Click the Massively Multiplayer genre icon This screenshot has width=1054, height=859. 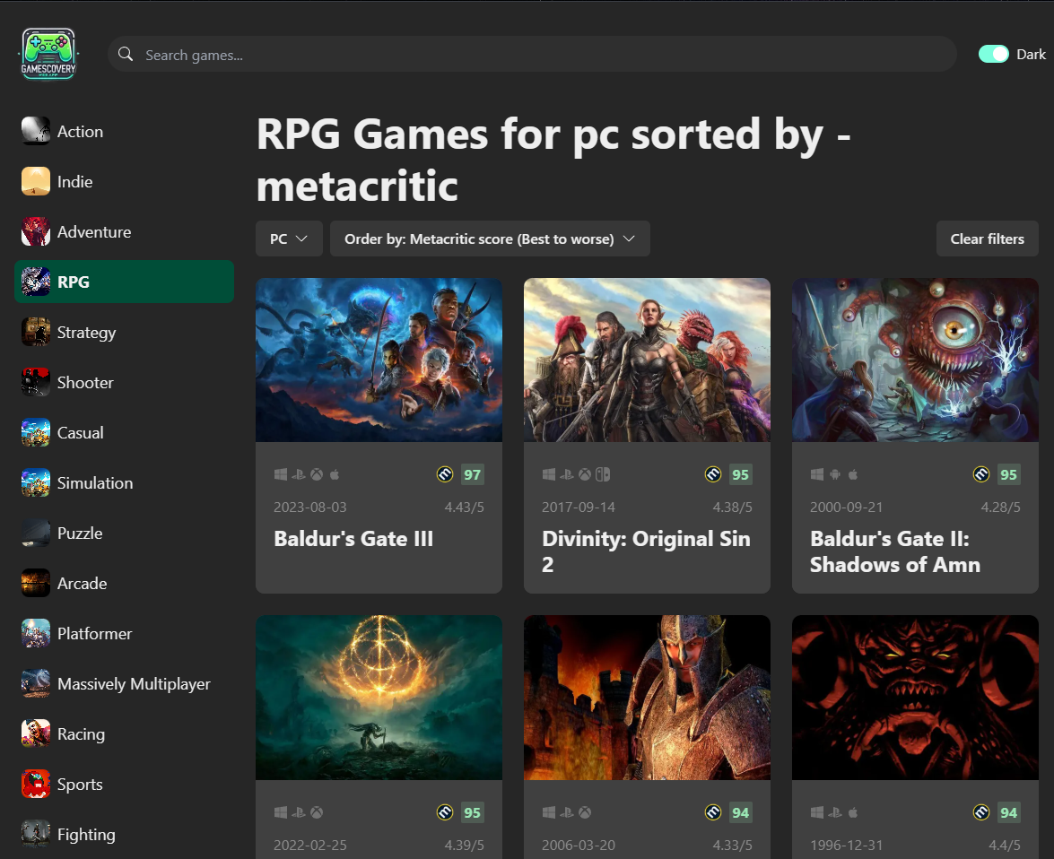36,683
